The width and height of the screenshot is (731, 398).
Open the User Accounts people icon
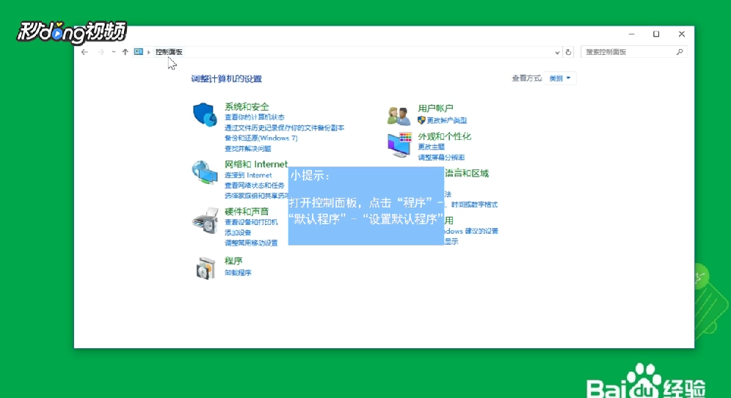pos(399,116)
